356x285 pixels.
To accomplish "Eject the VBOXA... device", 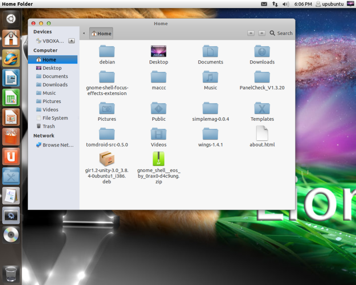I will [x=72, y=41].
